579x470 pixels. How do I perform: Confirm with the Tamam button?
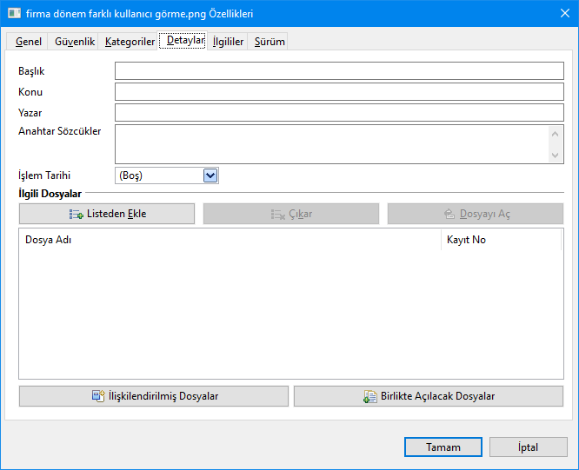[x=443, y=447]
